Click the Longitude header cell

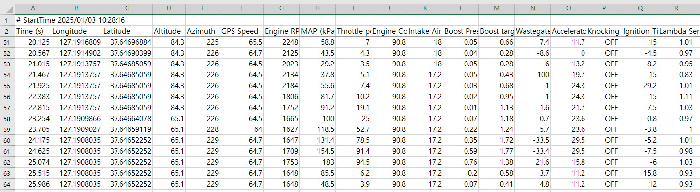76,31
